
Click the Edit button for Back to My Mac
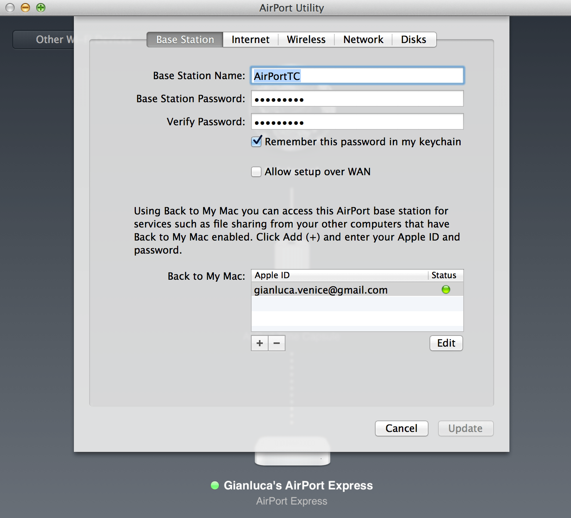pyautogui.click(x=446, y=343)
